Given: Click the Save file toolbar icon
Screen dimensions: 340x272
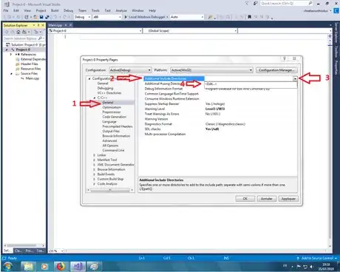Looking at the screenshot, I should [41, 17].
